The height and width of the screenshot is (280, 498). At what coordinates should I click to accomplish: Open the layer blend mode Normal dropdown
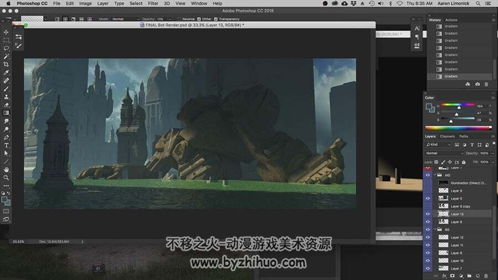pos(444,153)
